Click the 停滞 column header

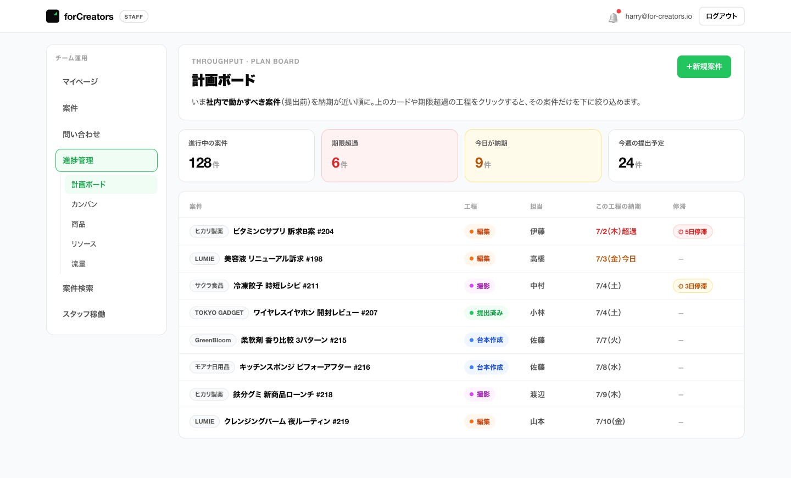coord(679,207)
